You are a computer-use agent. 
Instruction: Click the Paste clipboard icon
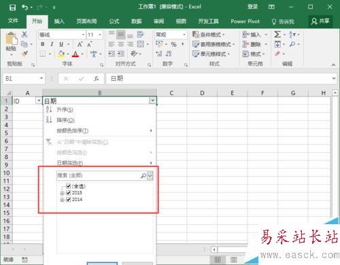11,39
